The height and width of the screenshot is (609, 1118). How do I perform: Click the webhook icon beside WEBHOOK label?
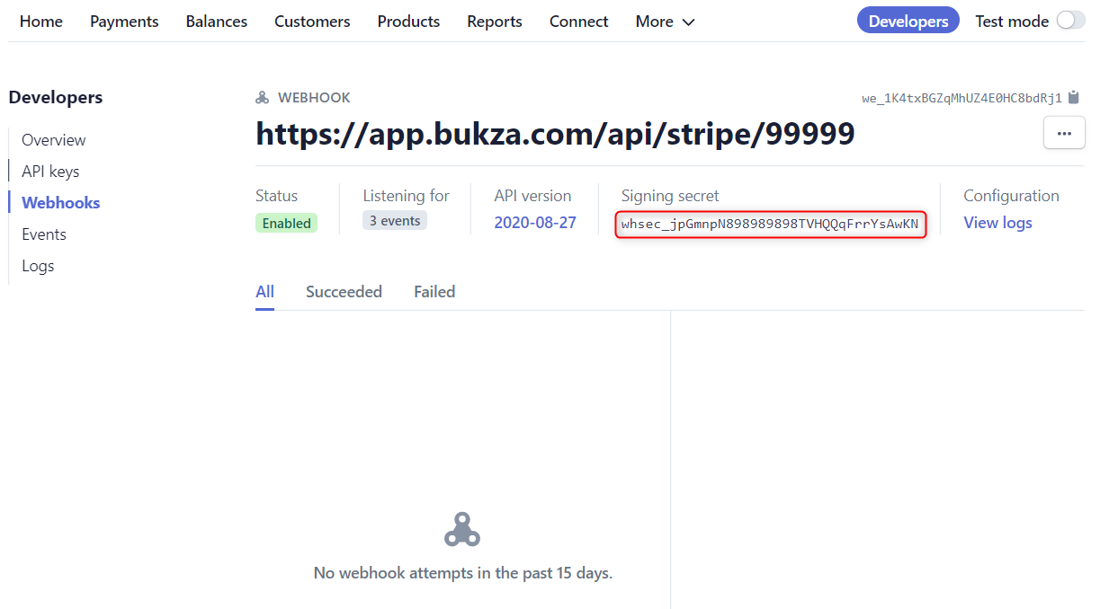(x=263, y=98)
